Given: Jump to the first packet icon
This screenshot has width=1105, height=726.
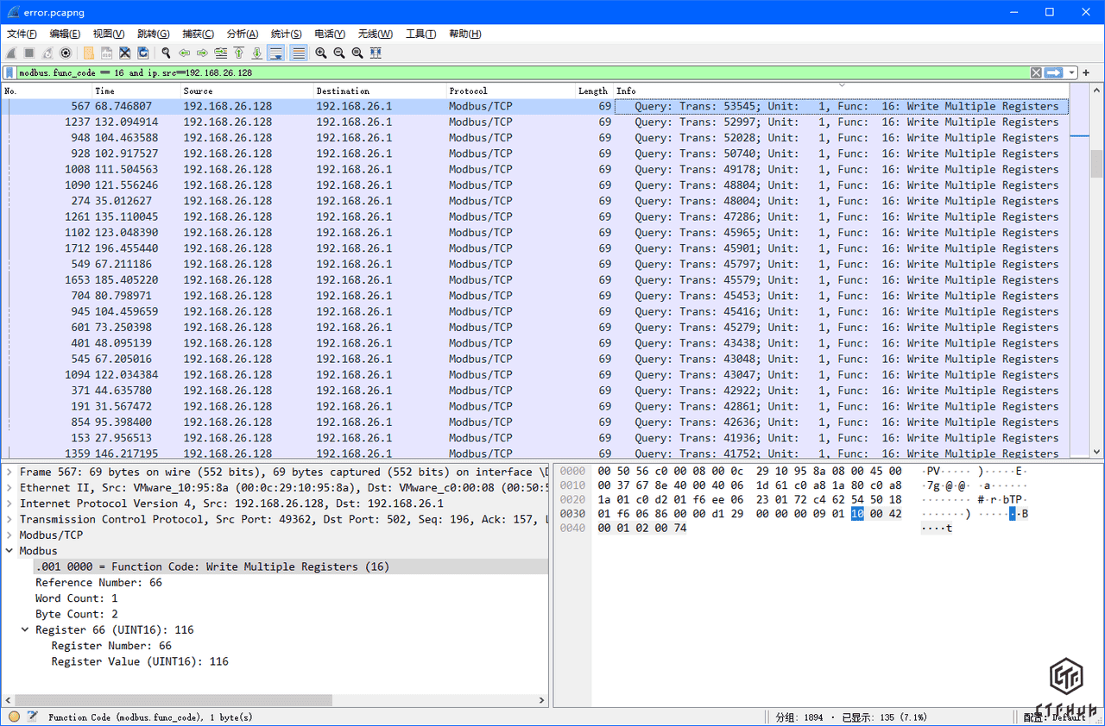Looking at the screenshot, I should coord(238,53).
